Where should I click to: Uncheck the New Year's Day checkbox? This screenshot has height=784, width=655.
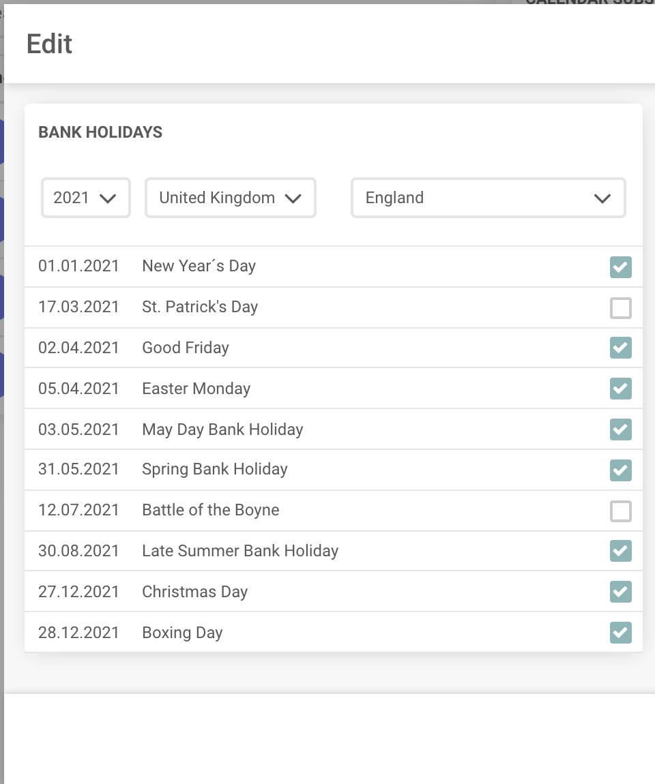point(620,267)
